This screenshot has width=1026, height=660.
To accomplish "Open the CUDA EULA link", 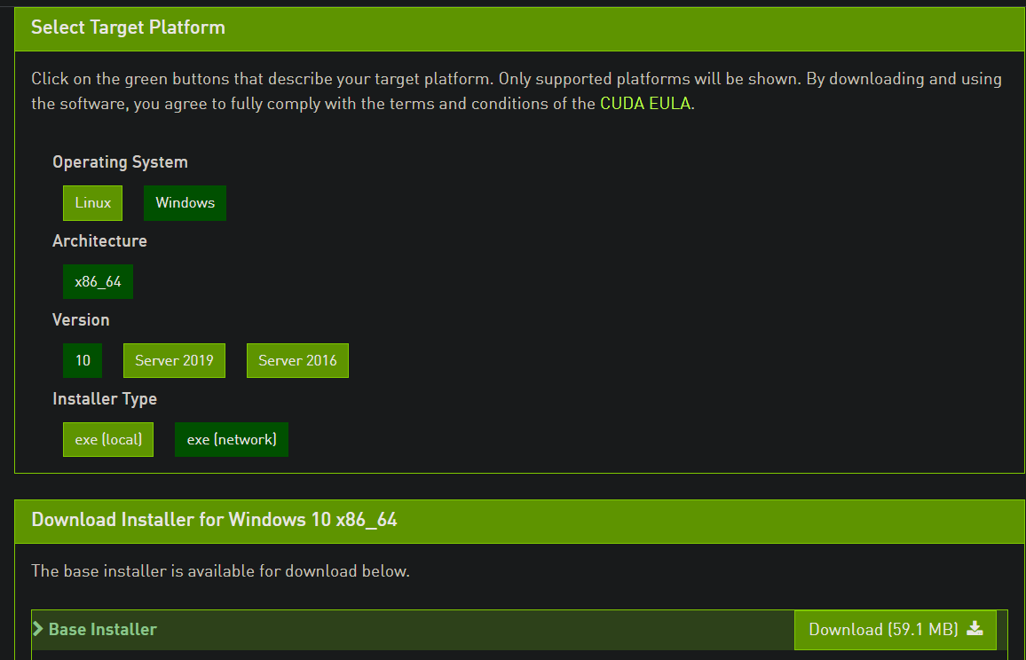I will coord(645,104).
